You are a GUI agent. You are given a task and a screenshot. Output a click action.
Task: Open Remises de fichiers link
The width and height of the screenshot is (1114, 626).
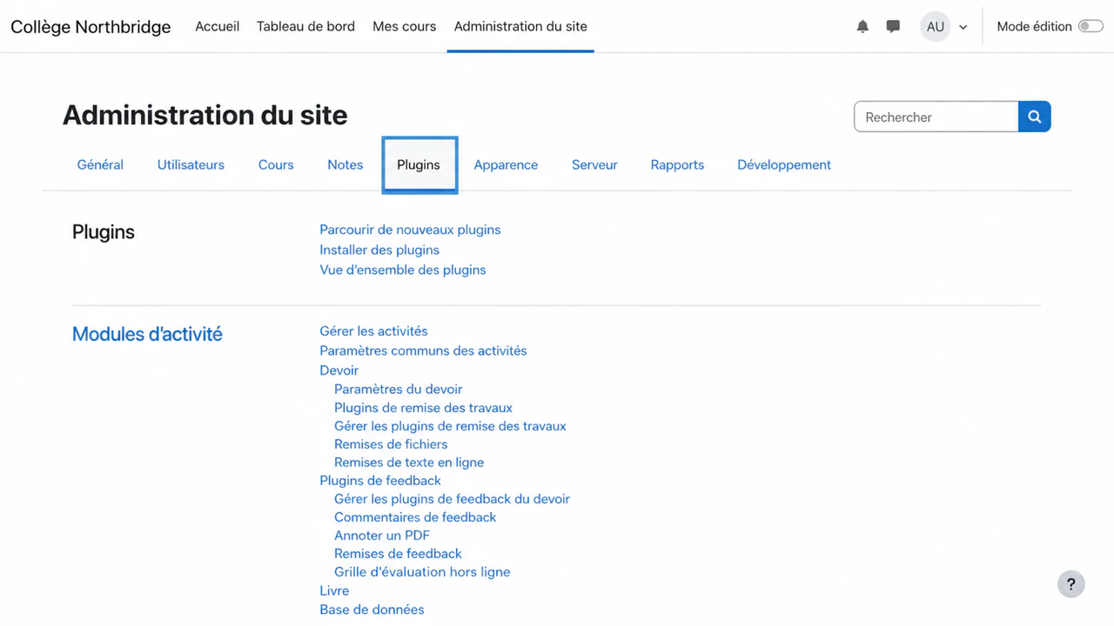click(x=391, y=443)
